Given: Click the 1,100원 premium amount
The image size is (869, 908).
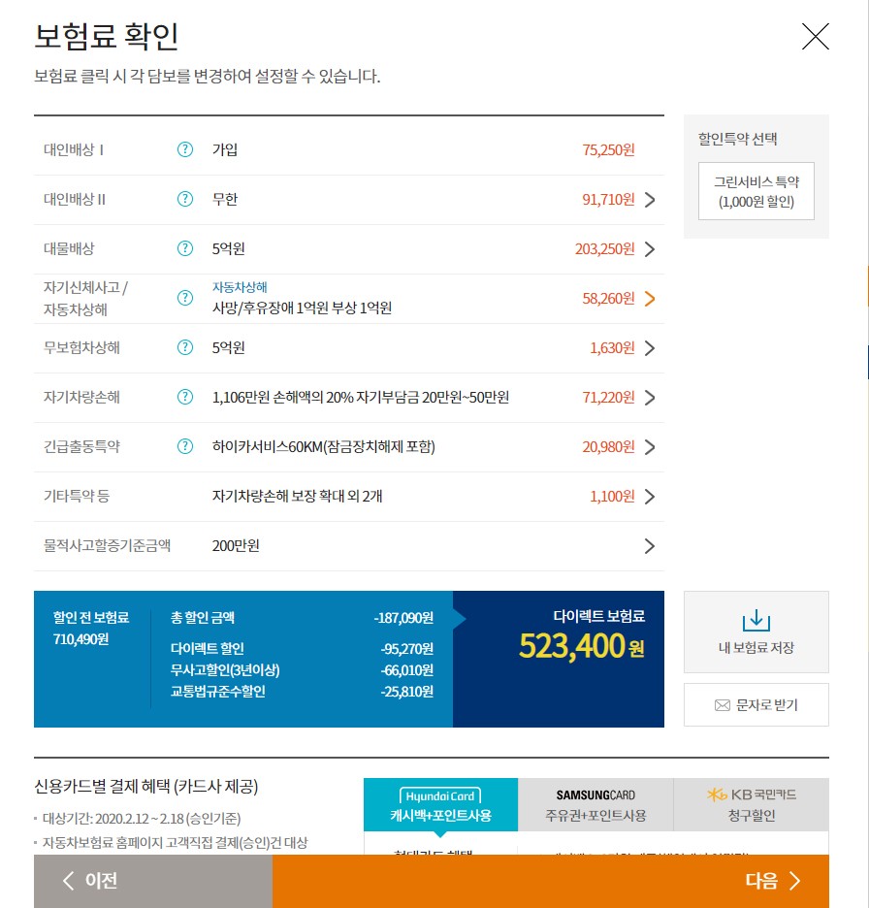Looking at the screenshot, I should tap(612, 497).
